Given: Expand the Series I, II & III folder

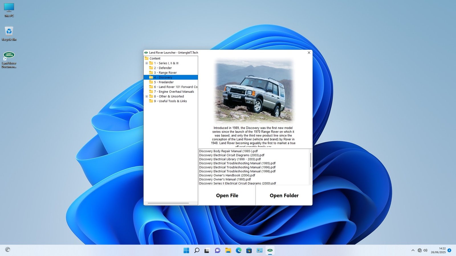Looking at the screenshot, I should click(146, 63).
